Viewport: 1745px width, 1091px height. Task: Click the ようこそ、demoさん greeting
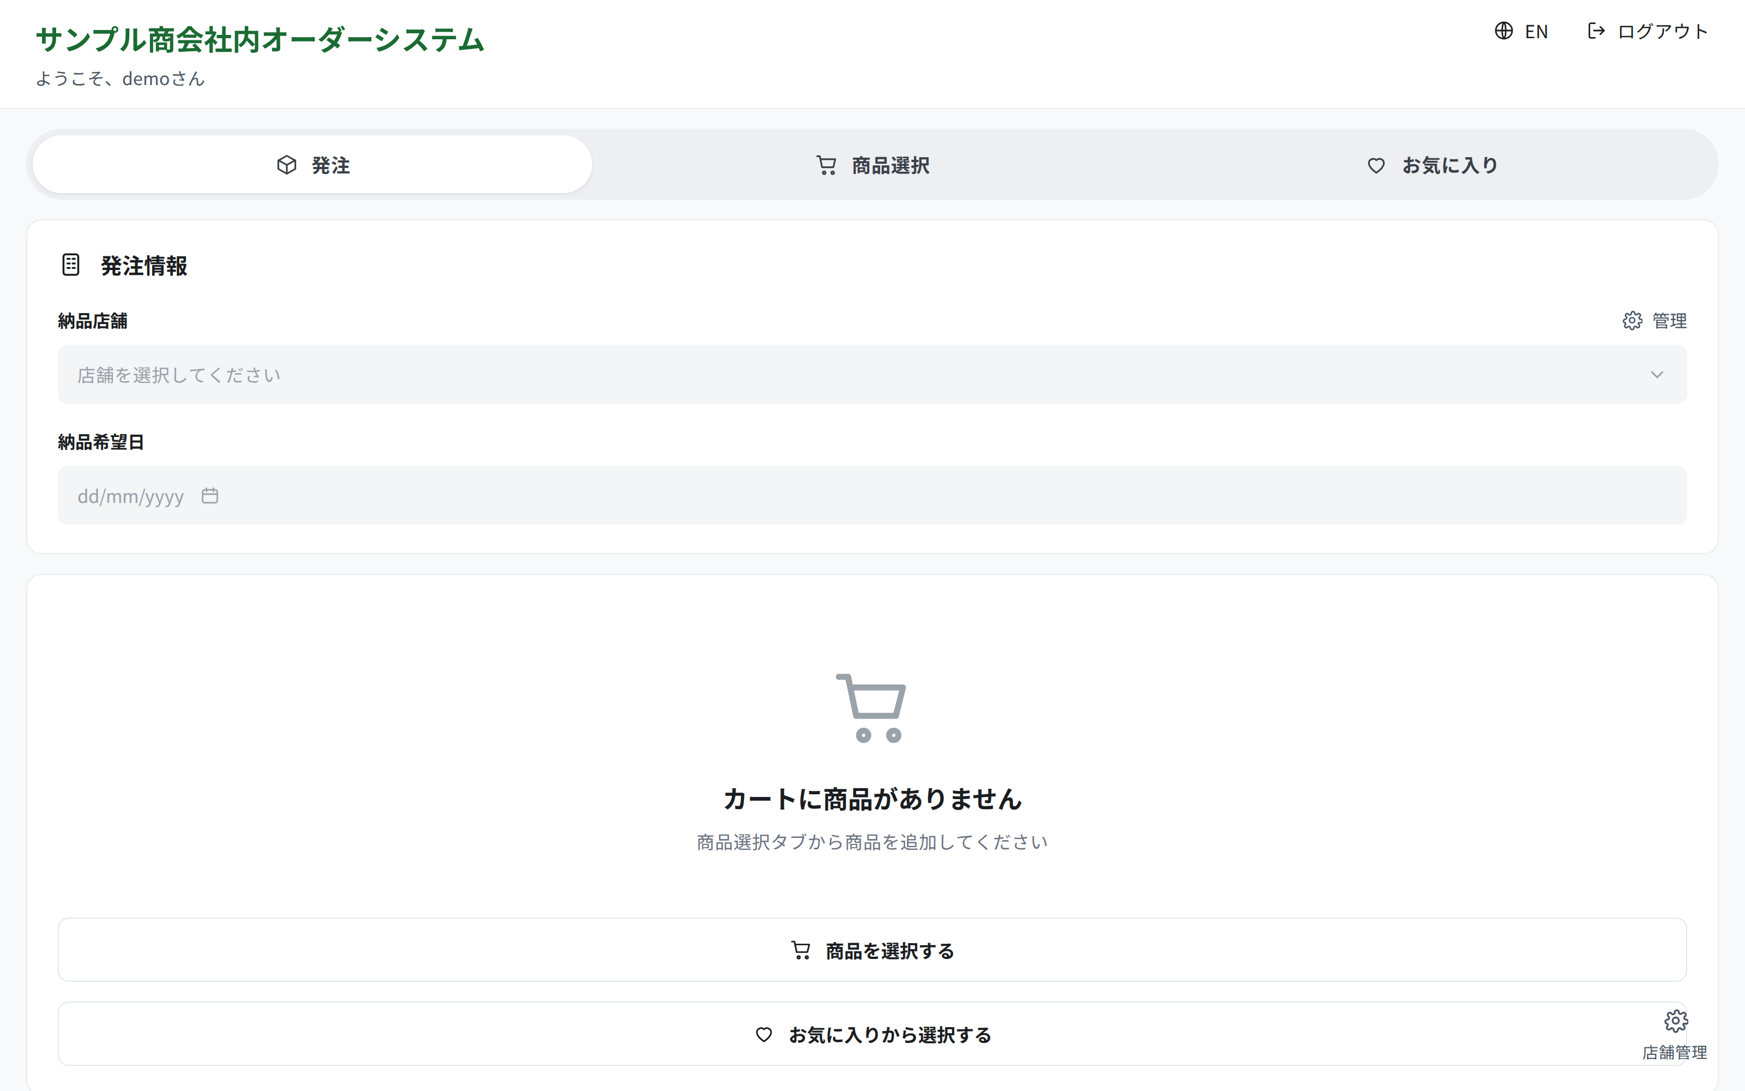point(121,79)
